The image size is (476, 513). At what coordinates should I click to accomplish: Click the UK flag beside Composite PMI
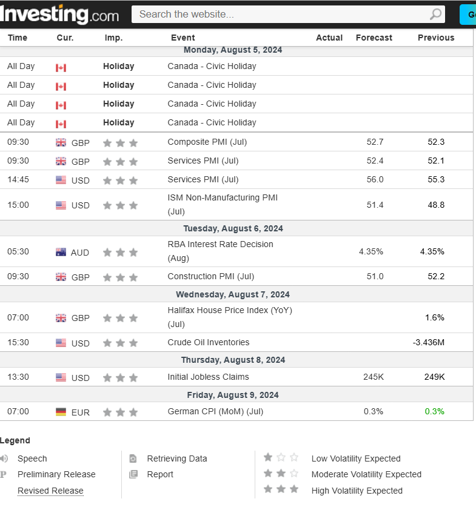pyautogui.click(x=61, y=142)
